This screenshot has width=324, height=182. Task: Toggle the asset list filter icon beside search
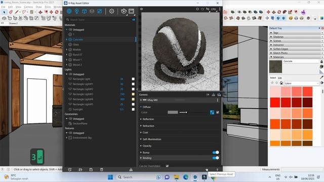pos(134,20)
